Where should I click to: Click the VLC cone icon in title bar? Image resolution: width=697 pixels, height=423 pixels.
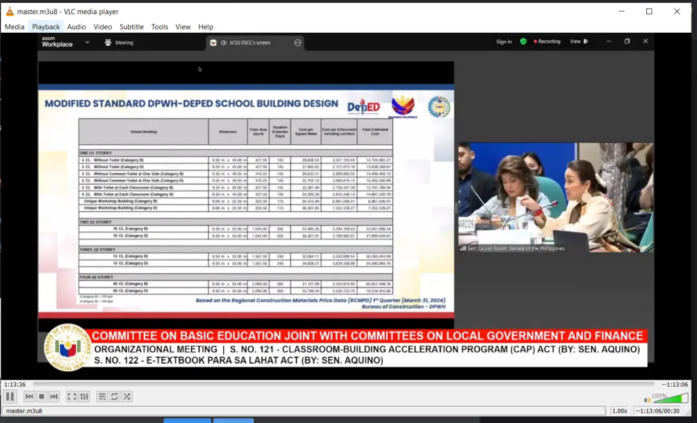[x=9, y=11]
